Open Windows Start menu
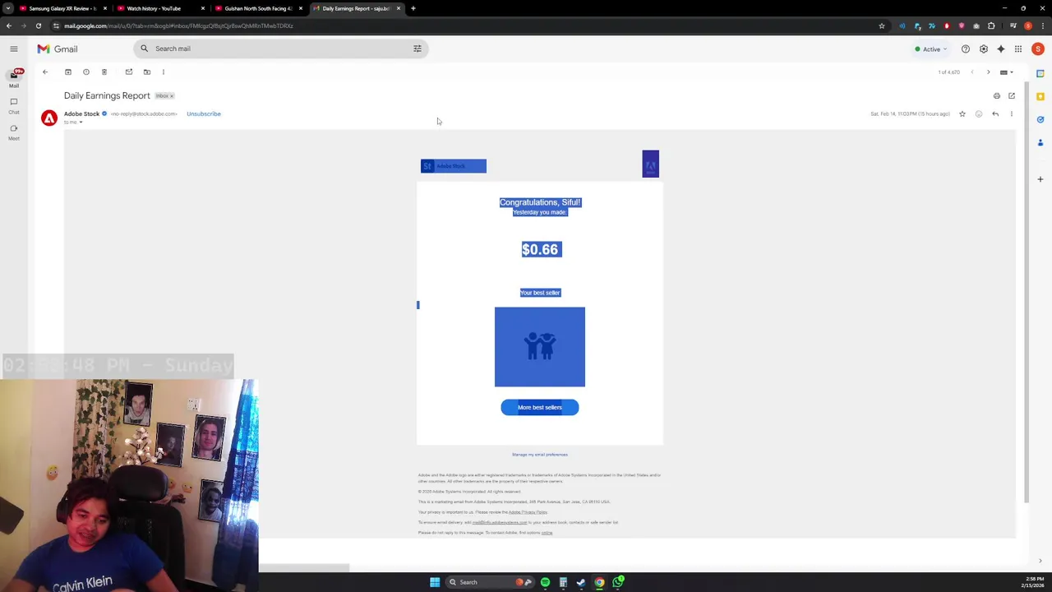This screenshot has width=1052, height=592. [435, 582]
